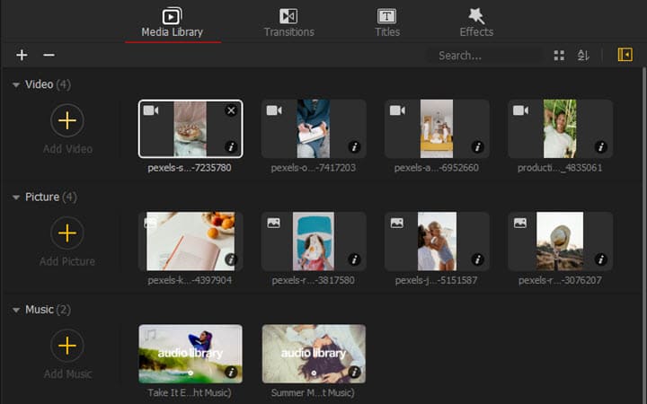Go to the Effects tab

pyautogui.click(x=476, y=23)
